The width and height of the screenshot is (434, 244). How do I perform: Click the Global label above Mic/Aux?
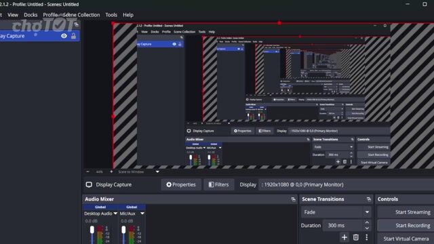tap(132, 207)
